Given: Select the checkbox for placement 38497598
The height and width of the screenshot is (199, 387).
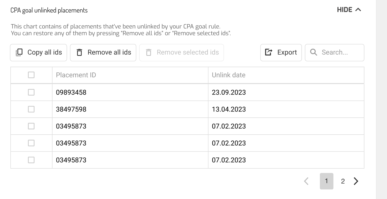Looking at the screenshot, I should click(x=31, y=109).
